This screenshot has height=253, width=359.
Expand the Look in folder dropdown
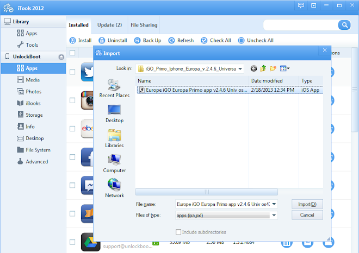coord(240,69)
